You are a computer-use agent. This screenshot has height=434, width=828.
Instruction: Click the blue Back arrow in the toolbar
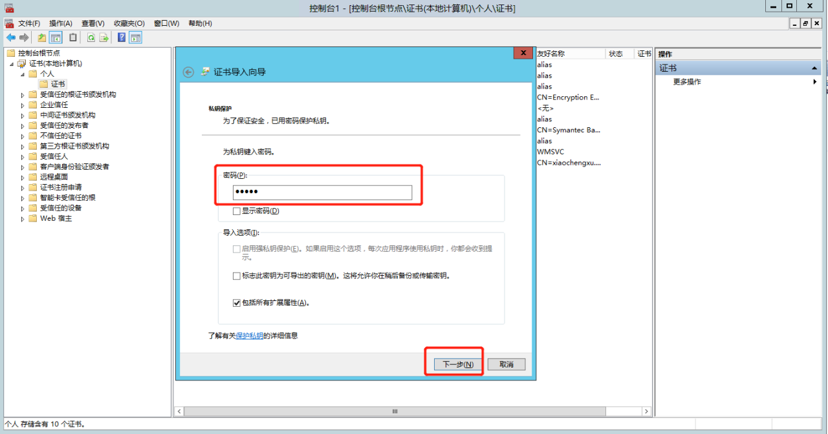(x=11, y=37)
